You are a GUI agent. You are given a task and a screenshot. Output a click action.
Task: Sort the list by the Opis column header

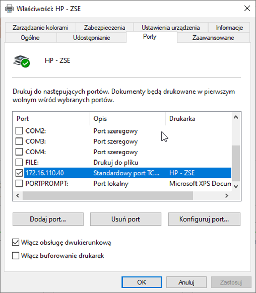(x=127, y=119)
